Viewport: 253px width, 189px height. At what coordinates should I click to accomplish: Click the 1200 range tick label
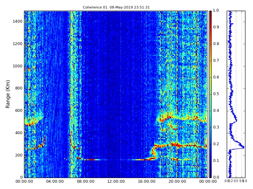[x=18, y=44]
